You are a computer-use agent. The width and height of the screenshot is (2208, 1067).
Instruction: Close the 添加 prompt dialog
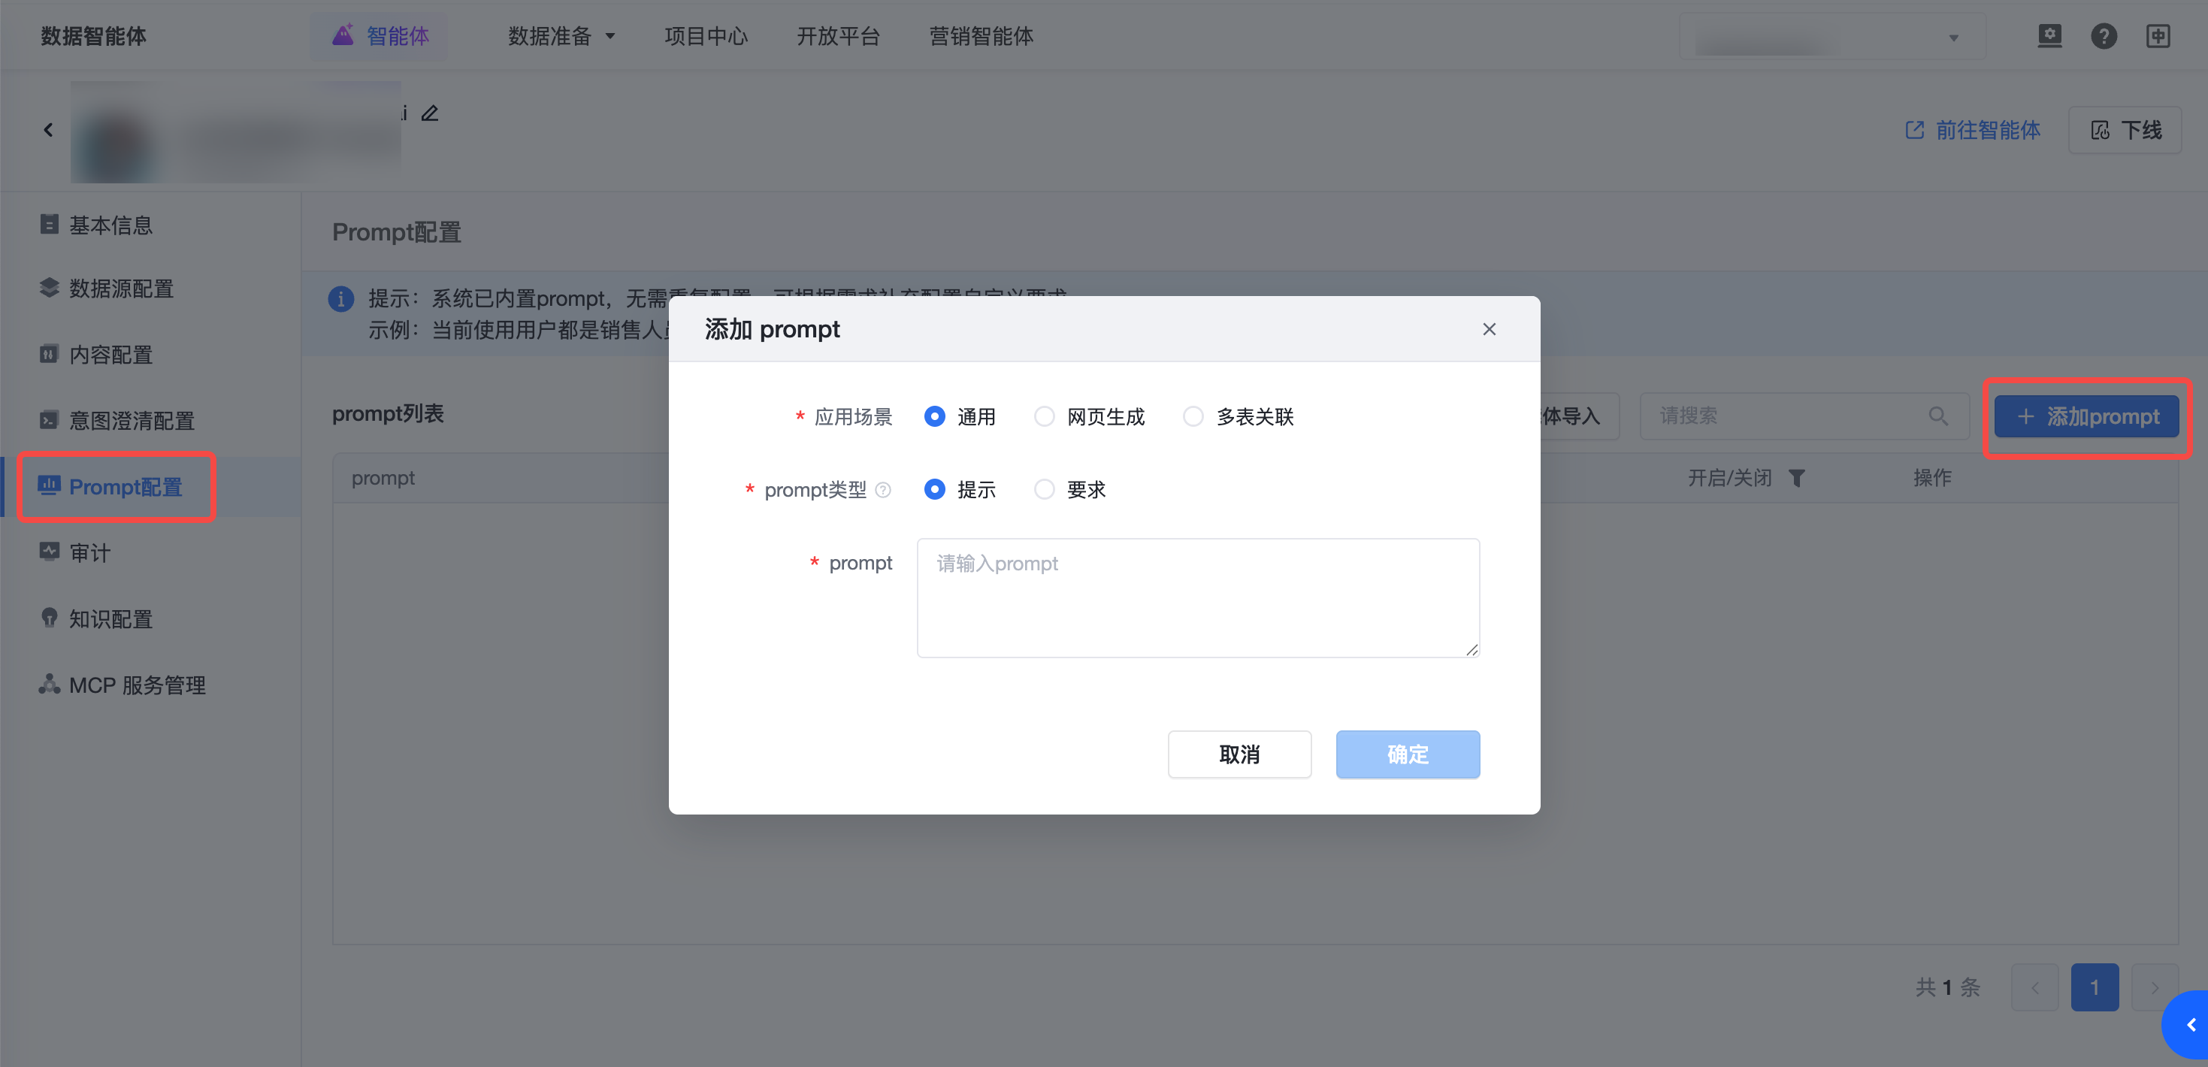[1489, 329]
